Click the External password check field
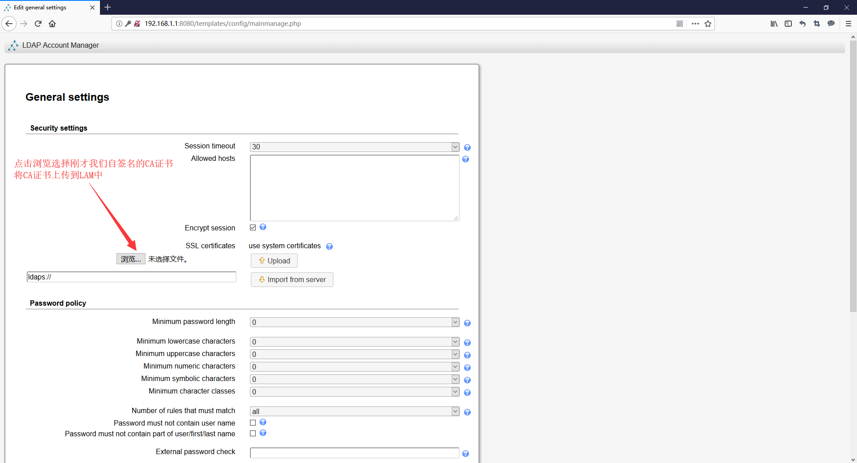The image size is (857, 463). [x=354, y=453]
